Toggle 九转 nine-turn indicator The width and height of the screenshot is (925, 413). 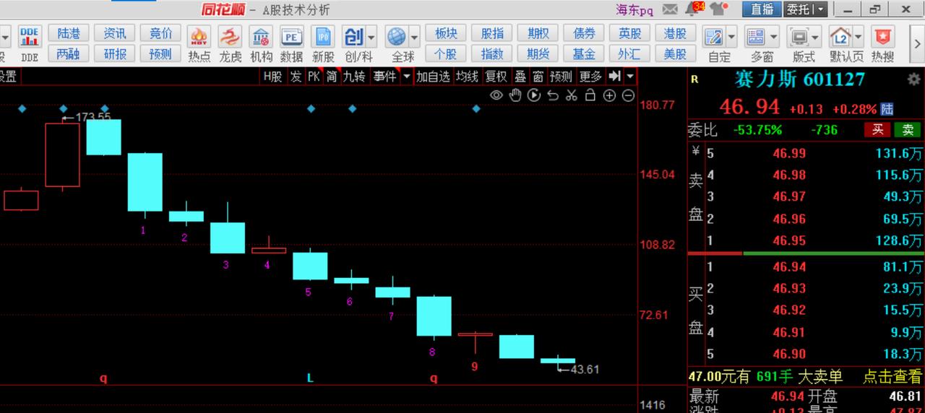tap(354, 77)
